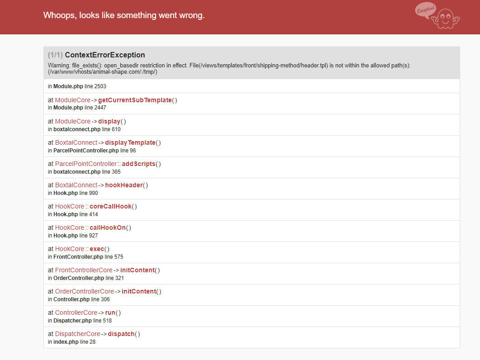480x360 pixels.
Task: Click the callHookOn method name
Action: [x=108, y=227]
